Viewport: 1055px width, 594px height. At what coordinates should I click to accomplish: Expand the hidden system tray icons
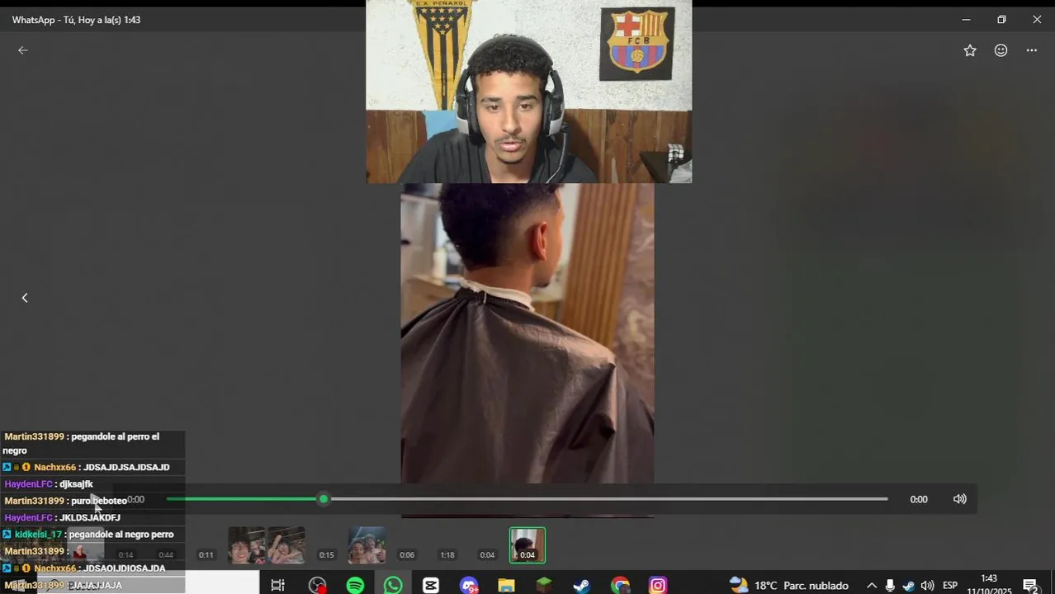(871, 586)
